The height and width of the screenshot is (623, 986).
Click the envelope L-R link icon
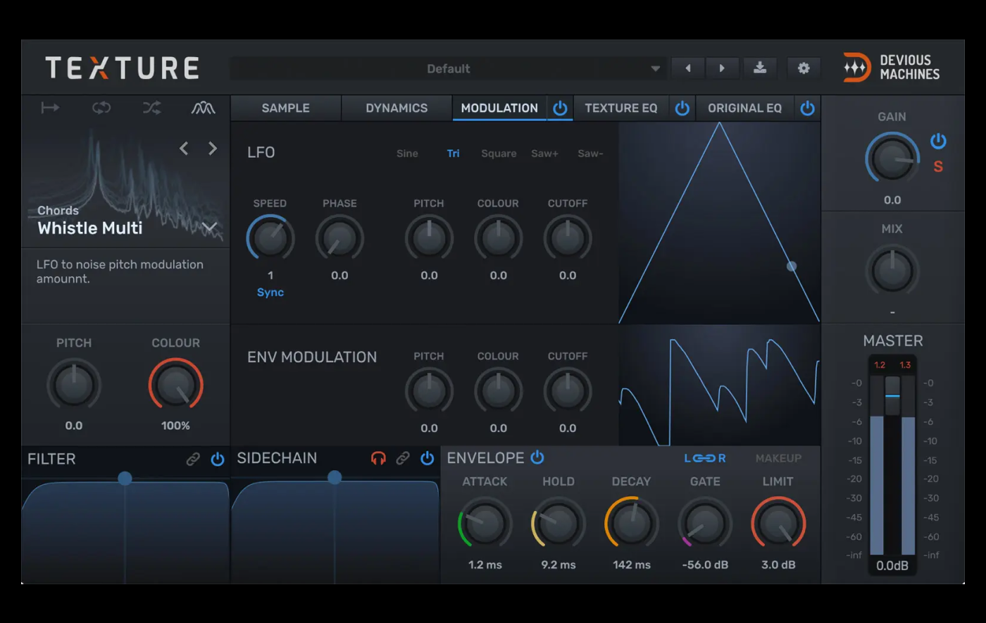tap(705, 458)
